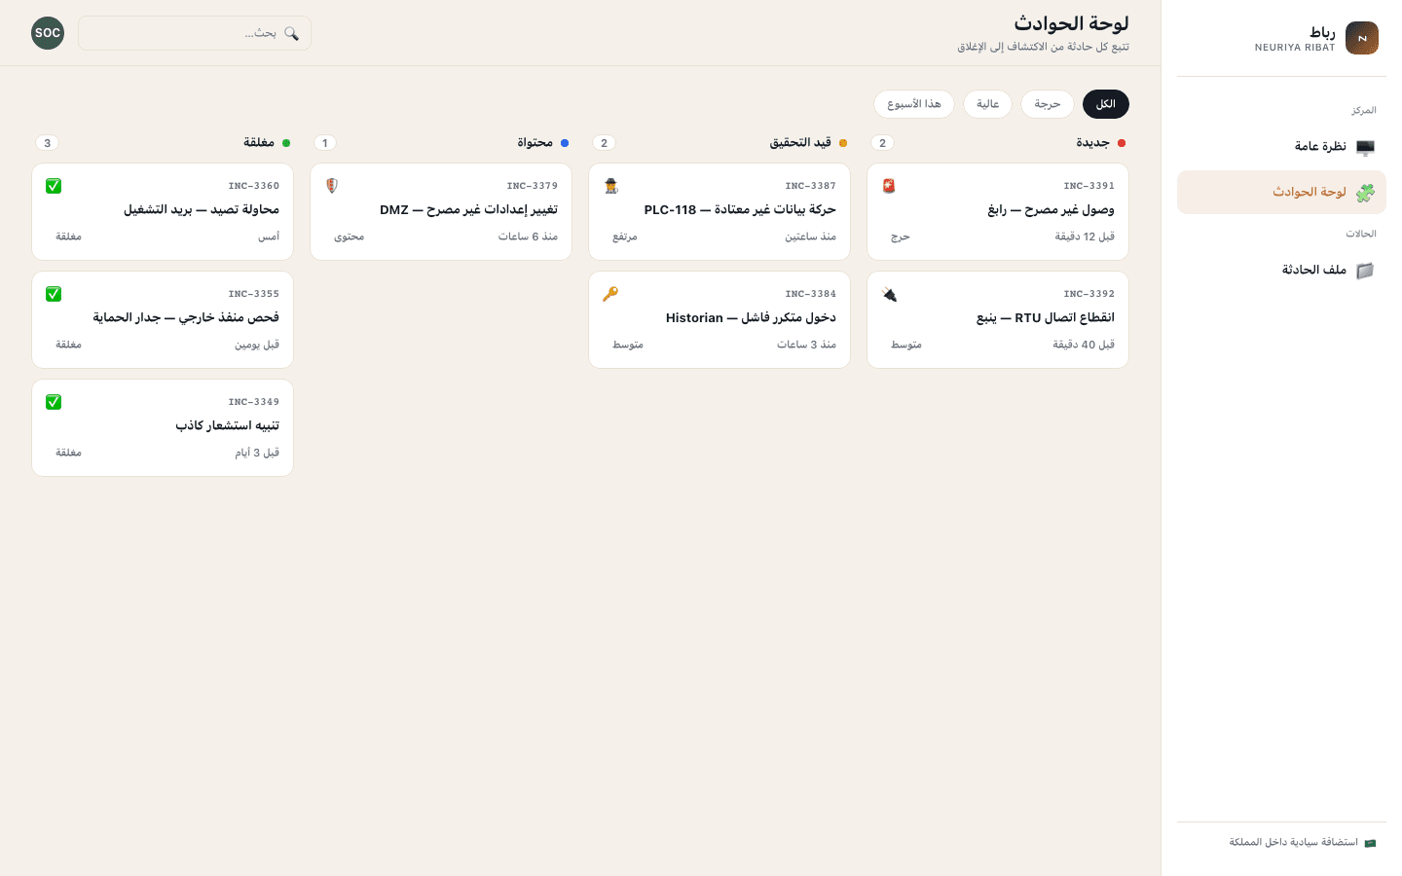Click the monitor icon beside نظرة عامة

(x=1365, y=147)
